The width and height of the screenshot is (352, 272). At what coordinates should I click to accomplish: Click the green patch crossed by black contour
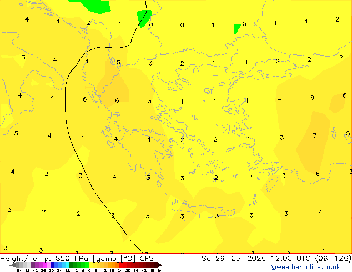[x=144, y=18]
